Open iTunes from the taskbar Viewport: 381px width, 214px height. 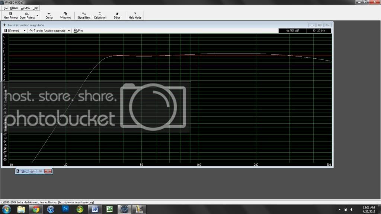pyautogui.click(x=51, y=209)
